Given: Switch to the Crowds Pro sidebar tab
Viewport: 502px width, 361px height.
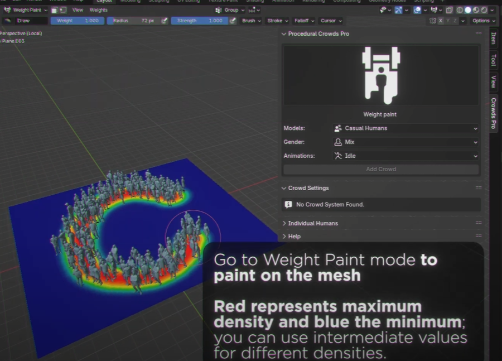Looking at the screenshot, I should 493,113.
